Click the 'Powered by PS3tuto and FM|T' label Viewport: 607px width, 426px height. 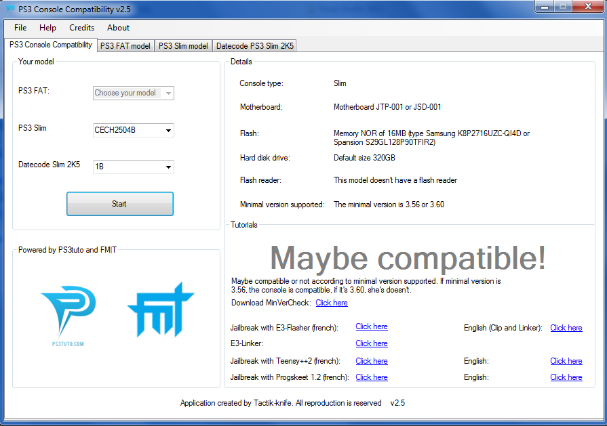tap(67, 250)
